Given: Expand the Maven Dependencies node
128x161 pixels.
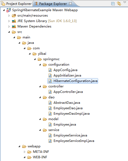Looking at the screenshot, I should [x=9, y=26].
